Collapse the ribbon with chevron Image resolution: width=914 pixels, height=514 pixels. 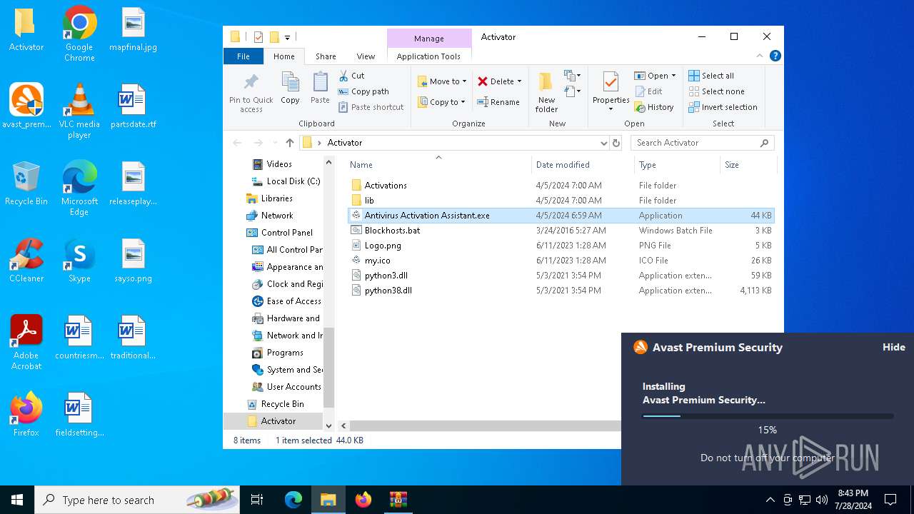click(760, 56)
